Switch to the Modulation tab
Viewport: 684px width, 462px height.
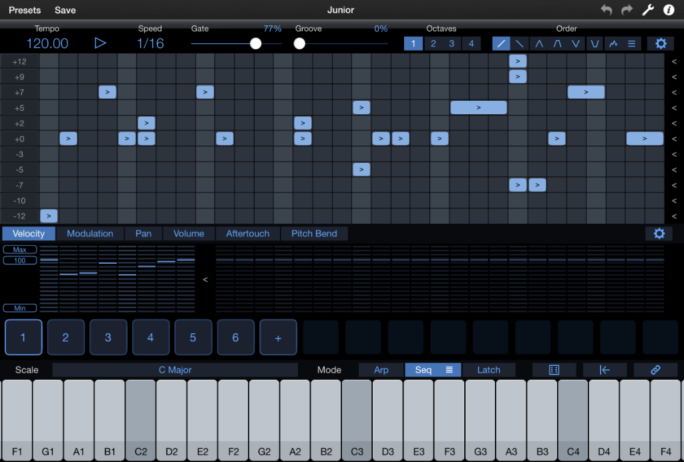click(90, 234)
